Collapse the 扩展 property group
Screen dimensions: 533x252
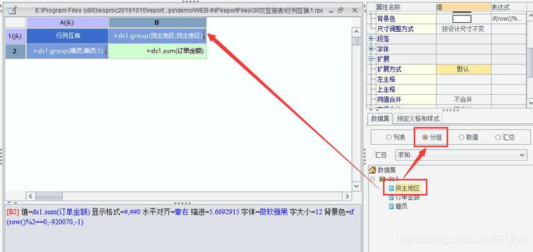[371, 59]
